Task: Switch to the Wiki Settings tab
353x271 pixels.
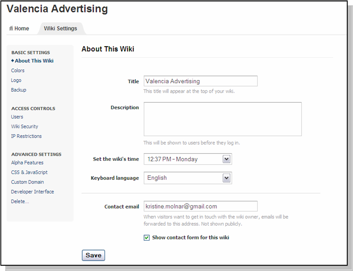Action: coord(60,28)
